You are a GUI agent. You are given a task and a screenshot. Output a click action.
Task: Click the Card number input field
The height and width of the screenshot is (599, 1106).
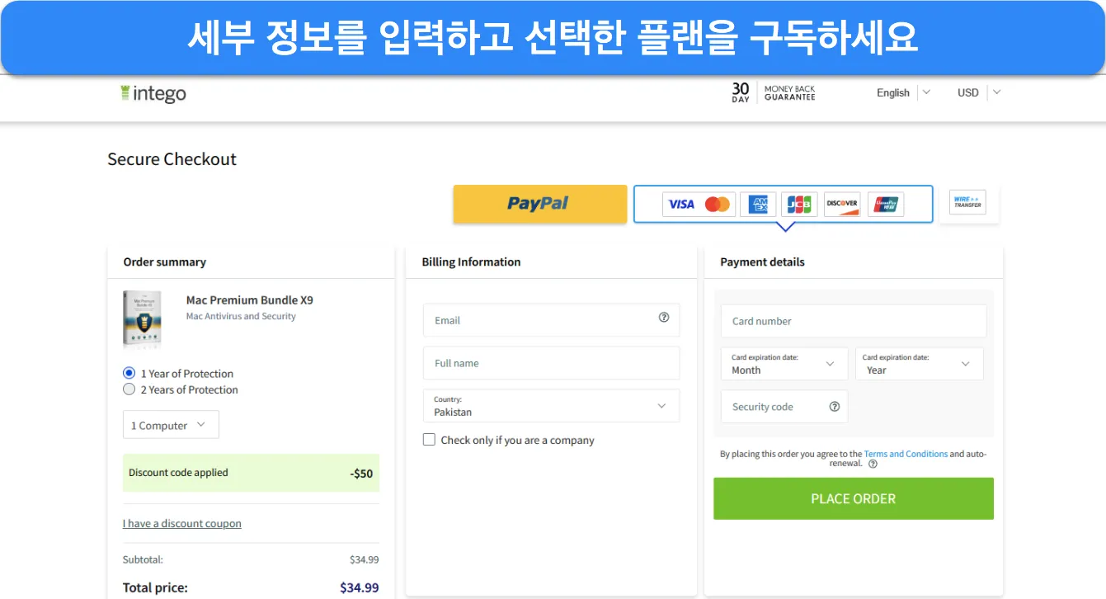tap(854, 321)
